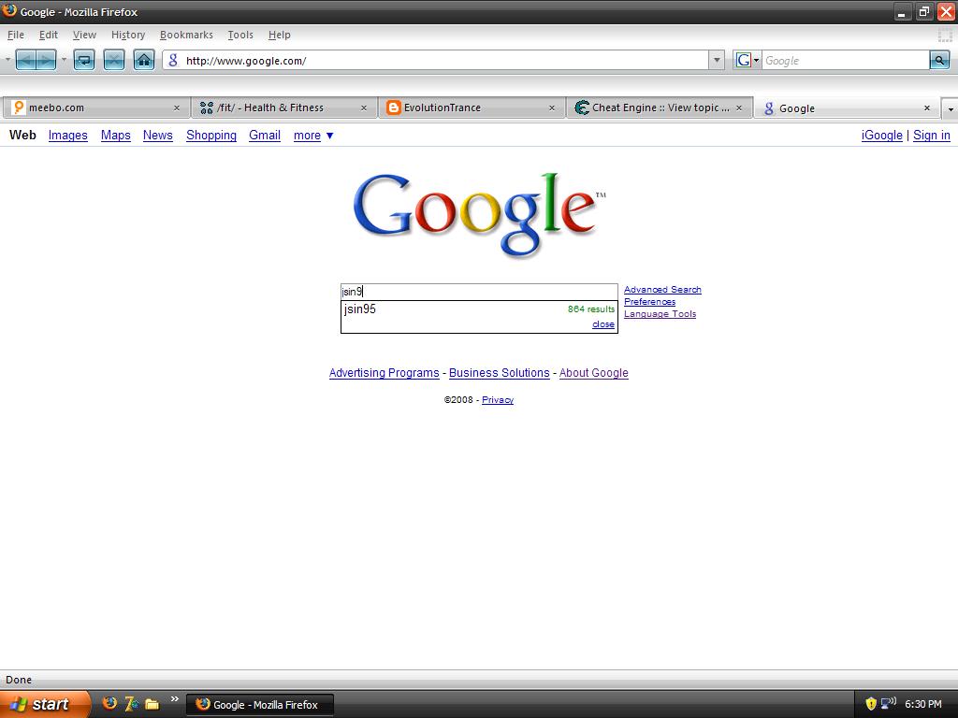Open the Gmail link
958x718 pixels.
(x=265, y=136)
